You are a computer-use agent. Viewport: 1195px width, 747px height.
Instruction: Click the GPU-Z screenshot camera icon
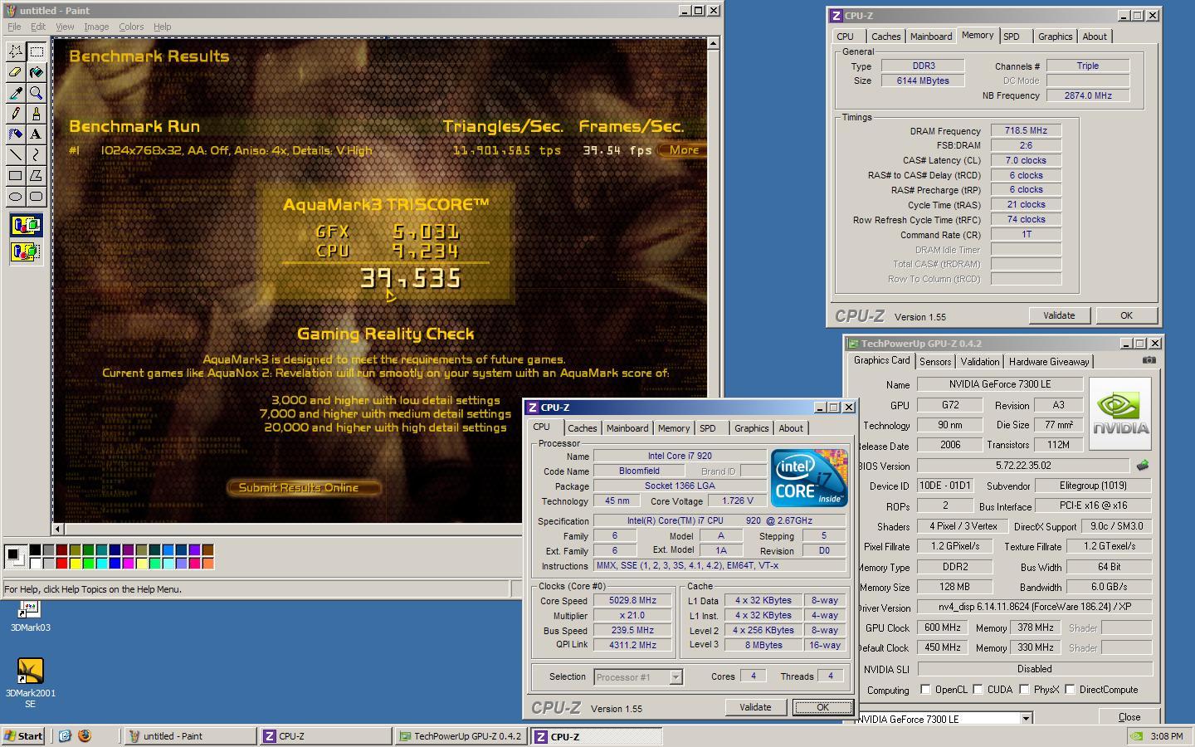pyautogui.click(x=1149, y=360)
